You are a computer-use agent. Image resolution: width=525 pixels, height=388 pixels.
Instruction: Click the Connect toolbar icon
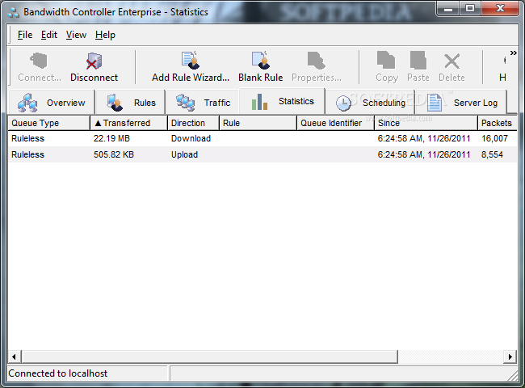tap(39, 61)
